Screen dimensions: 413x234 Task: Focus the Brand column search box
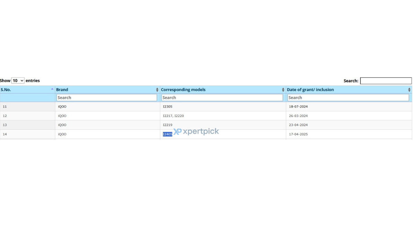(x=107, y=98)
